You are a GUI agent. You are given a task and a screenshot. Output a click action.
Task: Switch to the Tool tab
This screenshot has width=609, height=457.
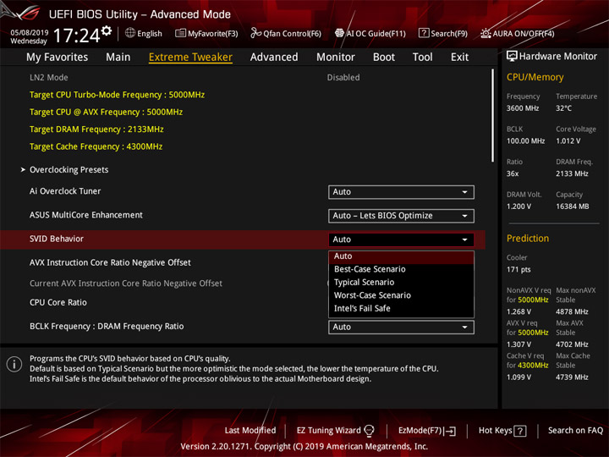pos(422,58)
